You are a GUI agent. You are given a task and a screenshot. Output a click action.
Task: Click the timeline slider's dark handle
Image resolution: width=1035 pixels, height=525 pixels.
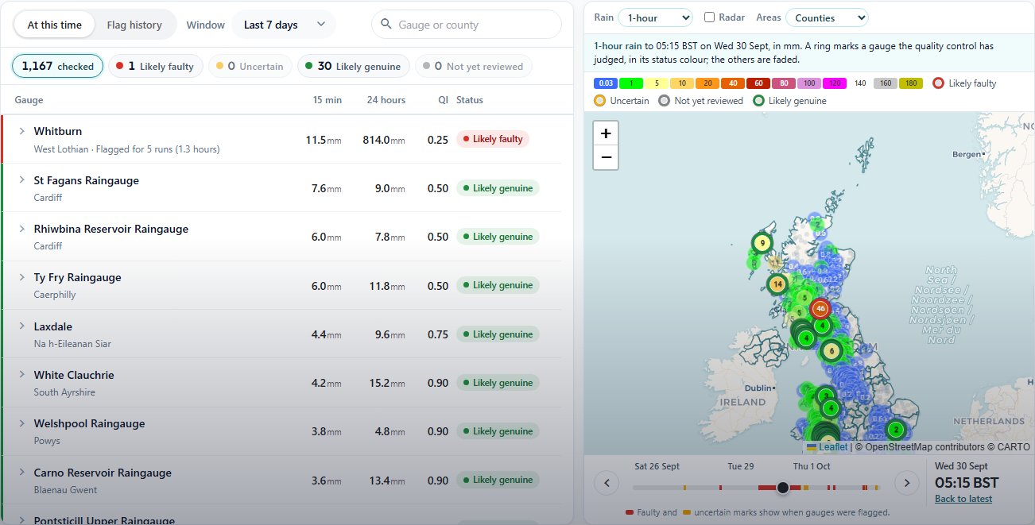(x=782, y=488)
